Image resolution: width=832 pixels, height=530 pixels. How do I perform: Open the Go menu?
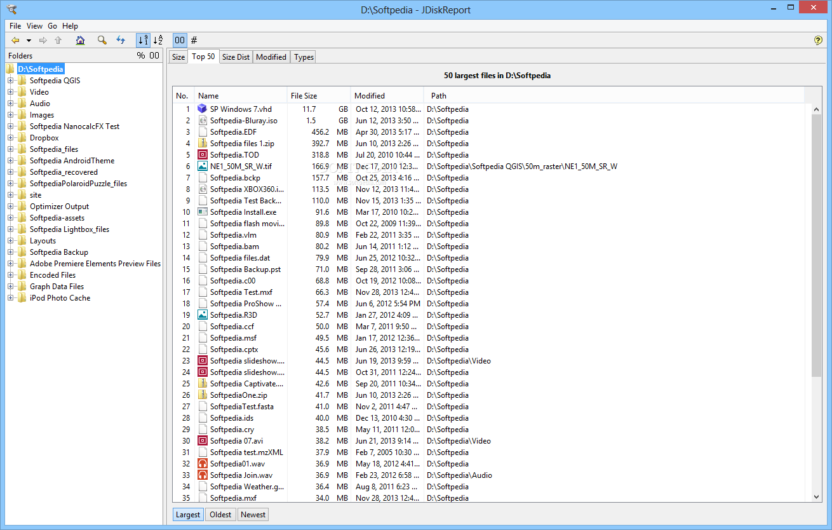coord(53,26)
